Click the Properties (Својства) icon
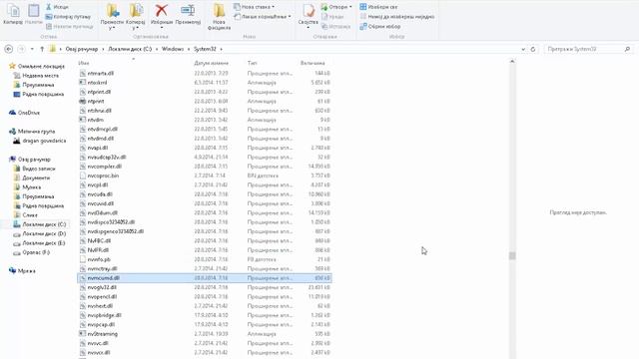This screenshot has height=359, width=639. coord(309,11)
